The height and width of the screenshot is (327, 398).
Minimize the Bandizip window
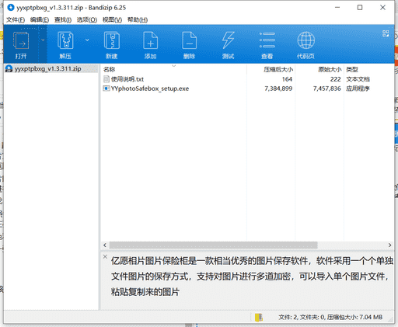tap(337, 8)
